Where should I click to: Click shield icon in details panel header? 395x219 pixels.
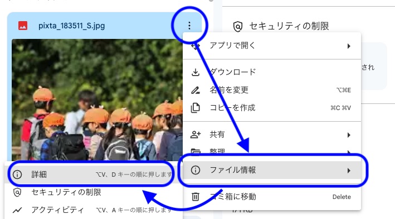tap(238, 26)
